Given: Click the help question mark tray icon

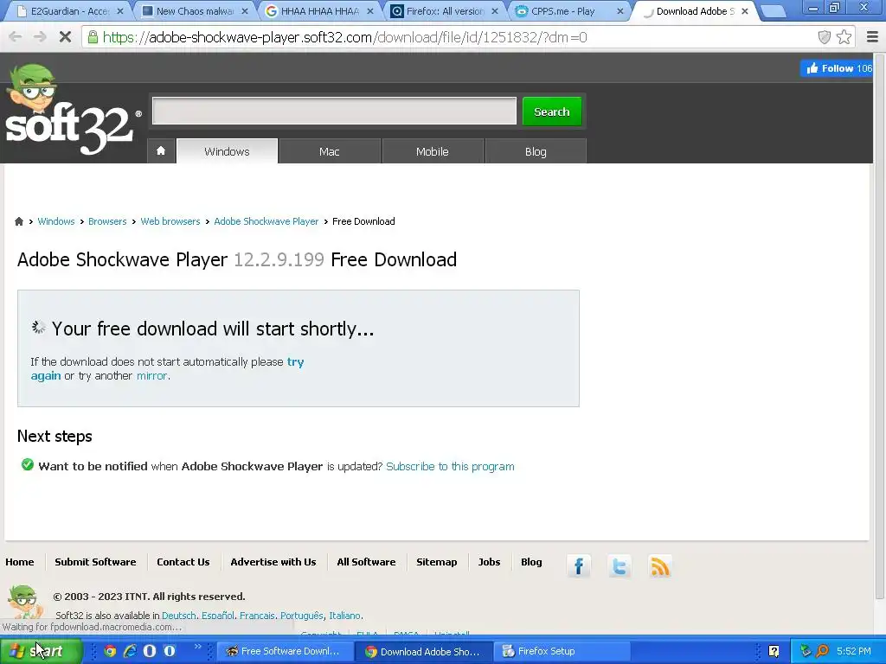Looking at the screenshot, I should click(x=774, y=651).
